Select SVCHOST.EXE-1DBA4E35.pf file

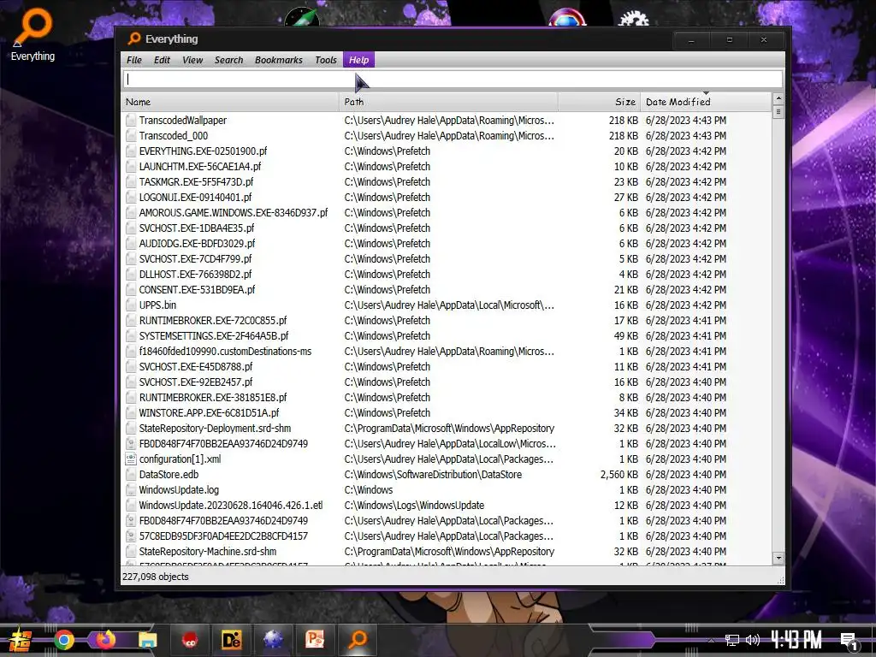pyautogui.click(x=197, y=228)
